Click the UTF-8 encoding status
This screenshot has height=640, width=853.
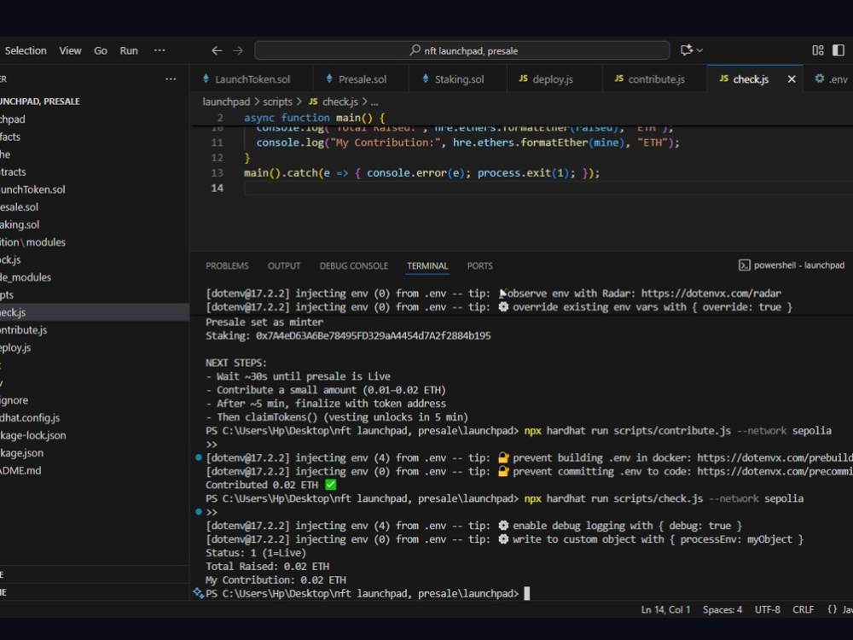point(767,609)
